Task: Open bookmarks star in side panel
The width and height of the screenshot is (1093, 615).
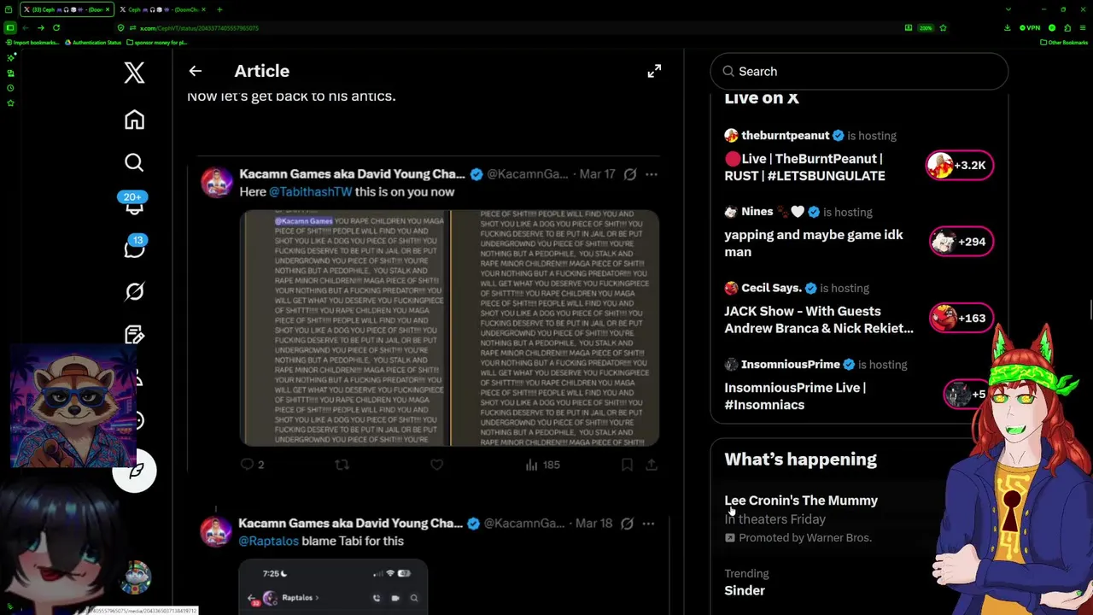Action: click(x=9, y=102)
